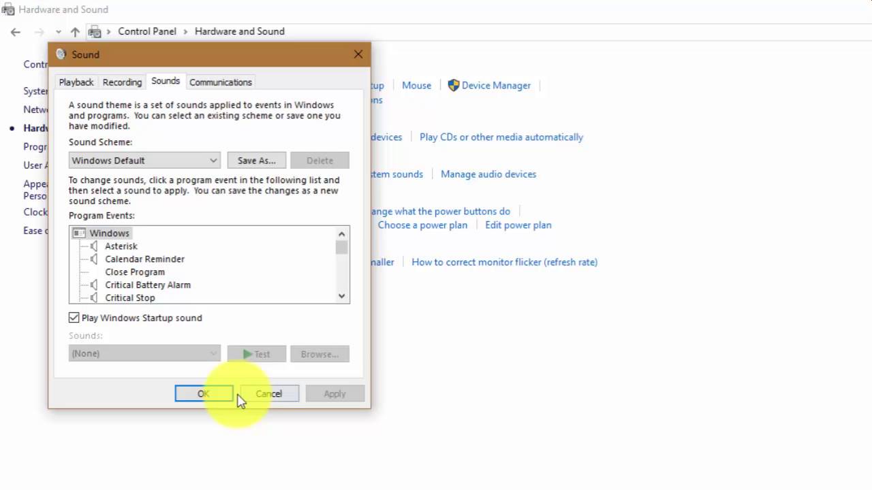This screenshot has height=490, width=872.
Task: Click Control Panel in the breadcrumb
Action: click(147, 31)
